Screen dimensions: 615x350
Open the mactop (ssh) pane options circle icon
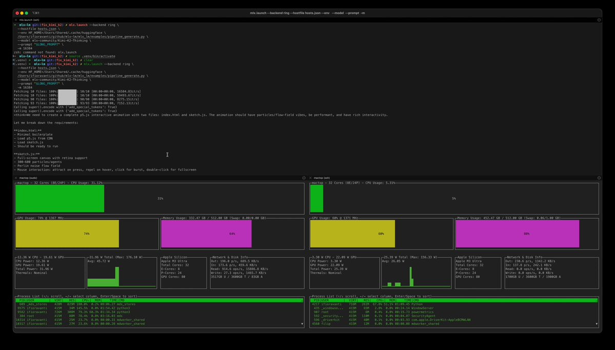599,178
